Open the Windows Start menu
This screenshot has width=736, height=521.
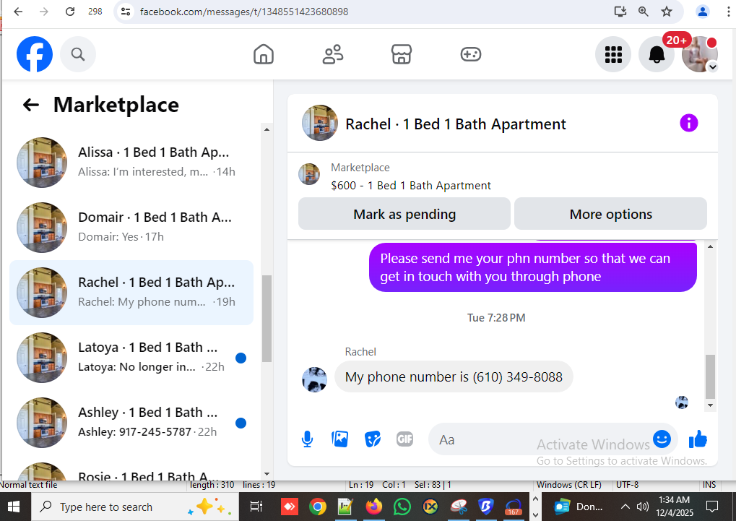pos(13,507)
